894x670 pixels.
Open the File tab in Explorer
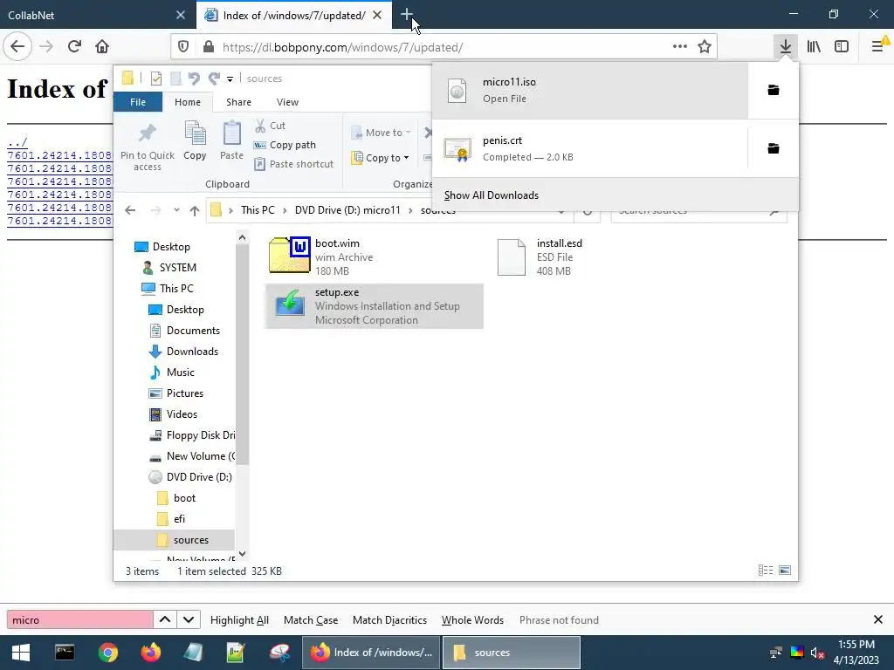click(x=138, y=102)
